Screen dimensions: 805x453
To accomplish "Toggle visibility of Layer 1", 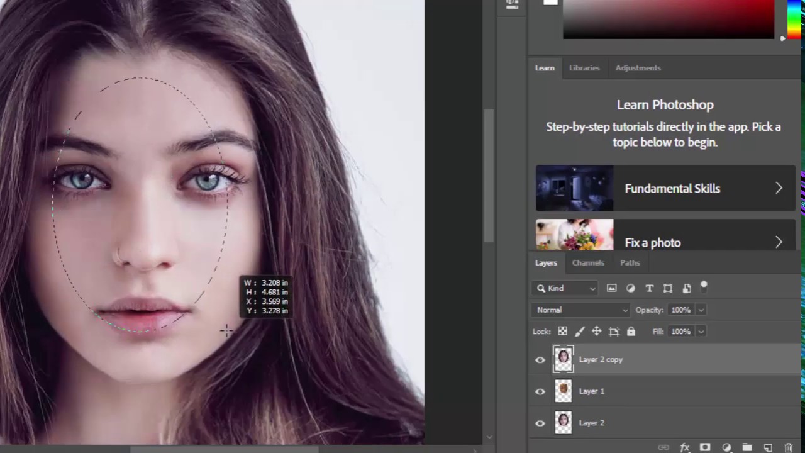I will (540, 391).
